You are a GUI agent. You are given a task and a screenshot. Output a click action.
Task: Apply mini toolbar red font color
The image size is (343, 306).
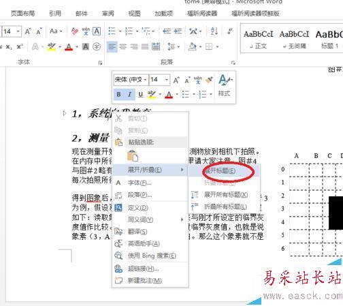169,94
